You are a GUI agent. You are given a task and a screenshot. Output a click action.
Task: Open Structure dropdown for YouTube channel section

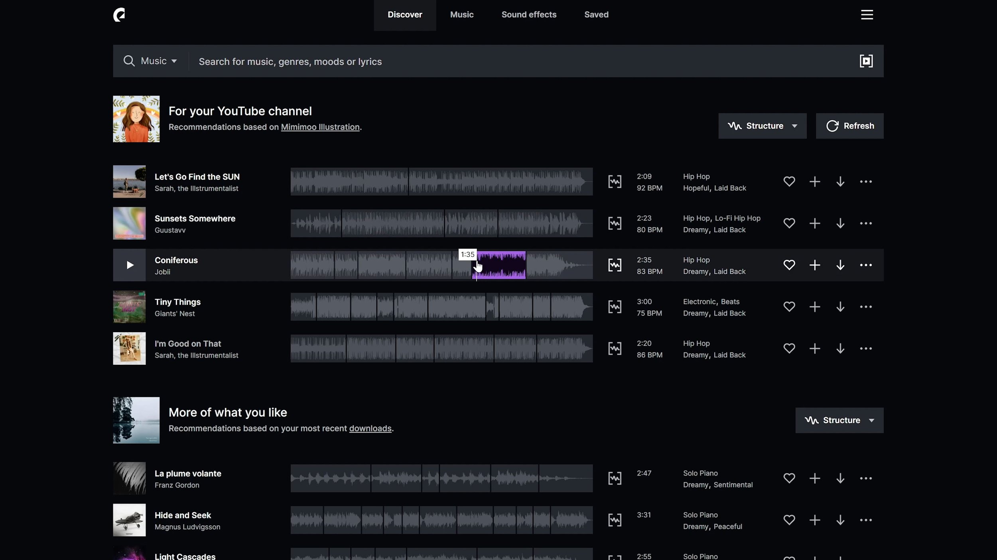point(762,126)
